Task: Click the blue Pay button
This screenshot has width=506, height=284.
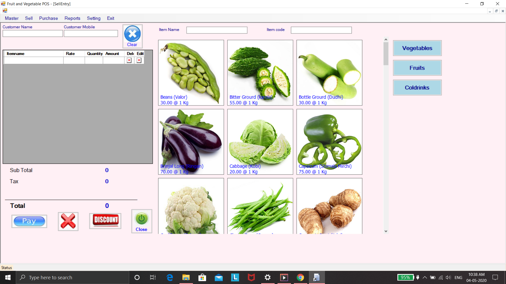Action: [29, 221]
